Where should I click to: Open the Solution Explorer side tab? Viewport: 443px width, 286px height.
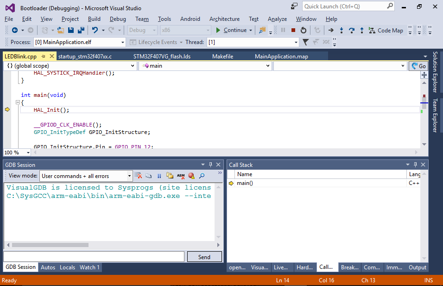pyautogui.click(x=436, y=72)
